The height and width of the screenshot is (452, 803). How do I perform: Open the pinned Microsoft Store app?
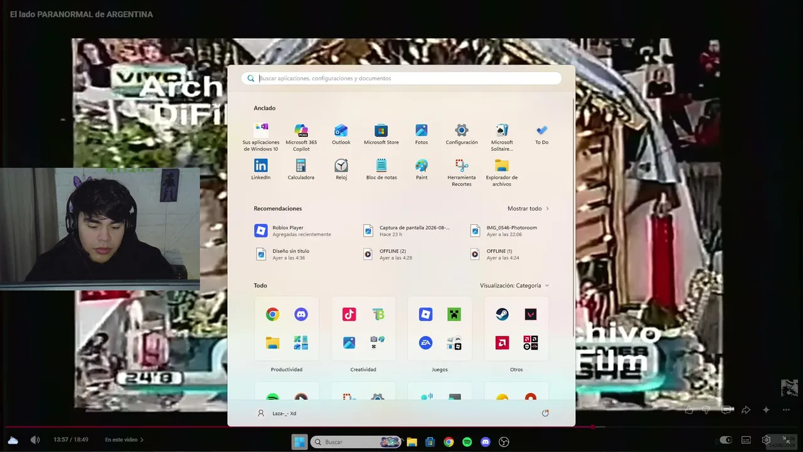(x=381, y=134)
